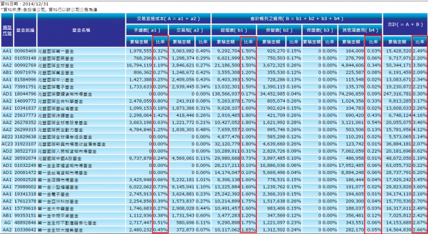The height and width of the screenshot is (234, 428).
Task: Select fund ID 17612378
Action: click(25, 201)
